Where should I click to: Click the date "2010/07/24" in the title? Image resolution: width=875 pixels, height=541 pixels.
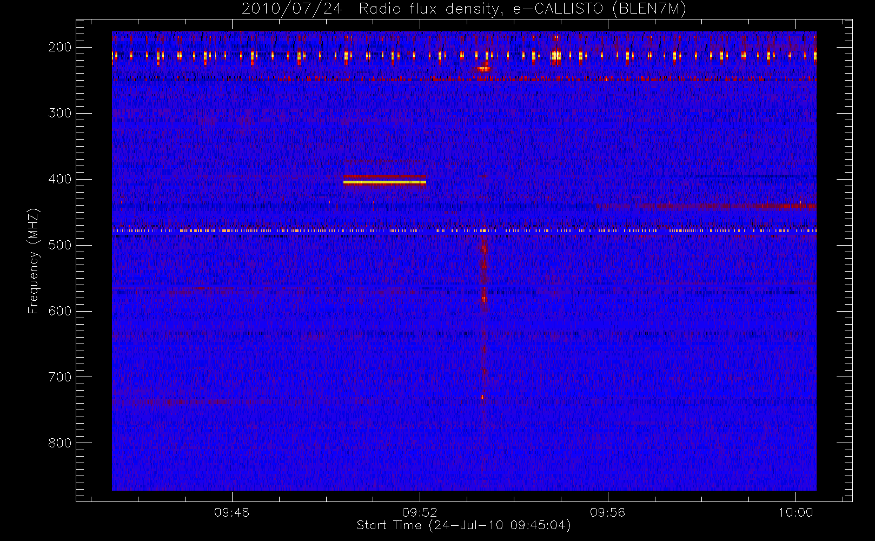tap(291, 9)
